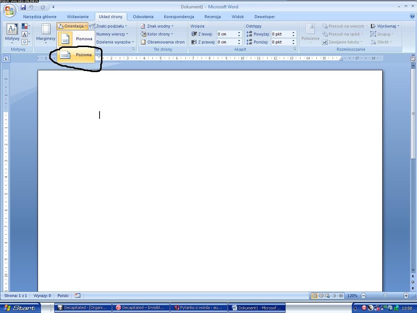Switch to Decapitated – Invisibl taskbar window
Image resolution: width=417 pixels, height=313 pixels.
pos(141,308)
